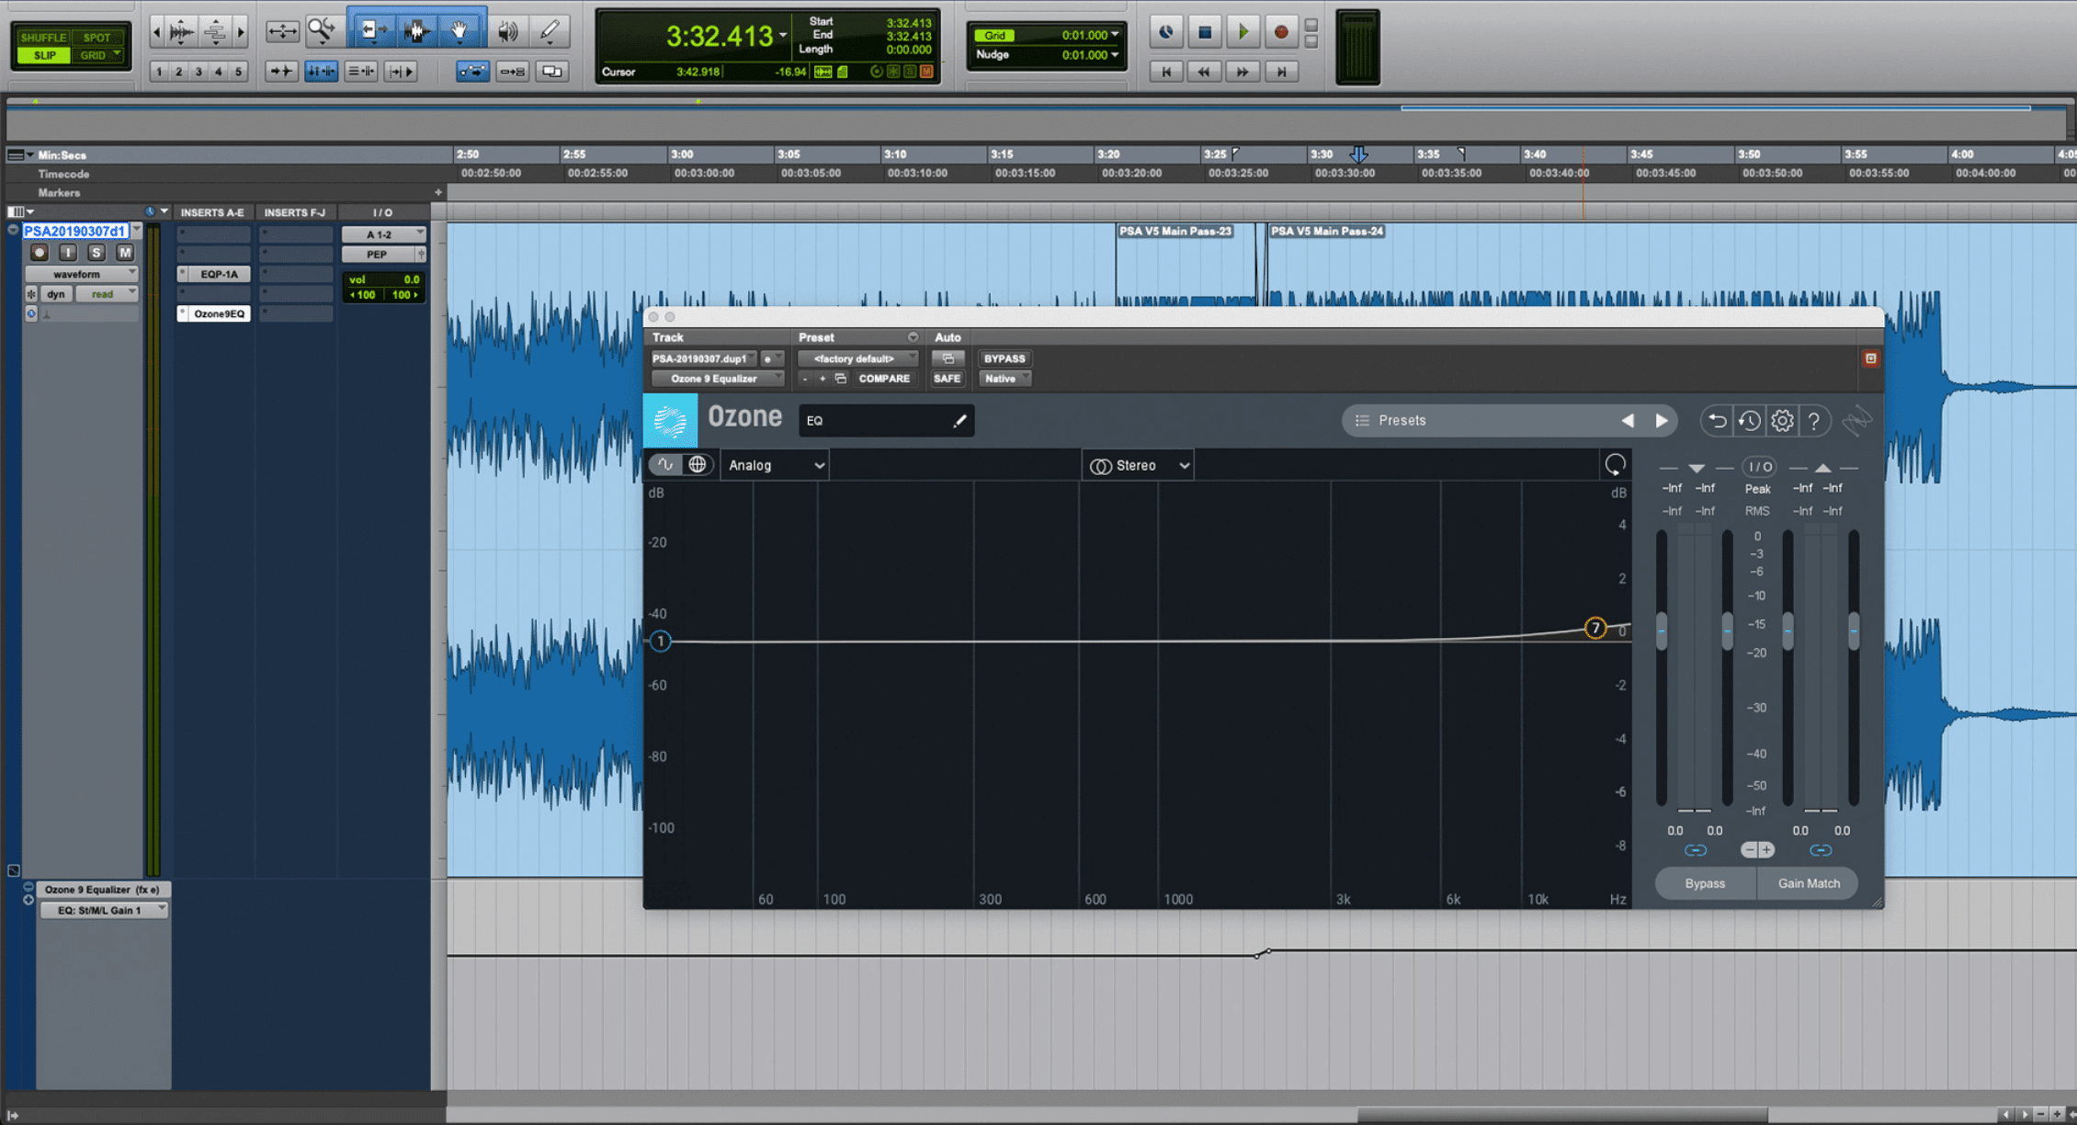Open the Presets menu in Ozone
The image size is (2077, 1125).
click(1402, 421)
